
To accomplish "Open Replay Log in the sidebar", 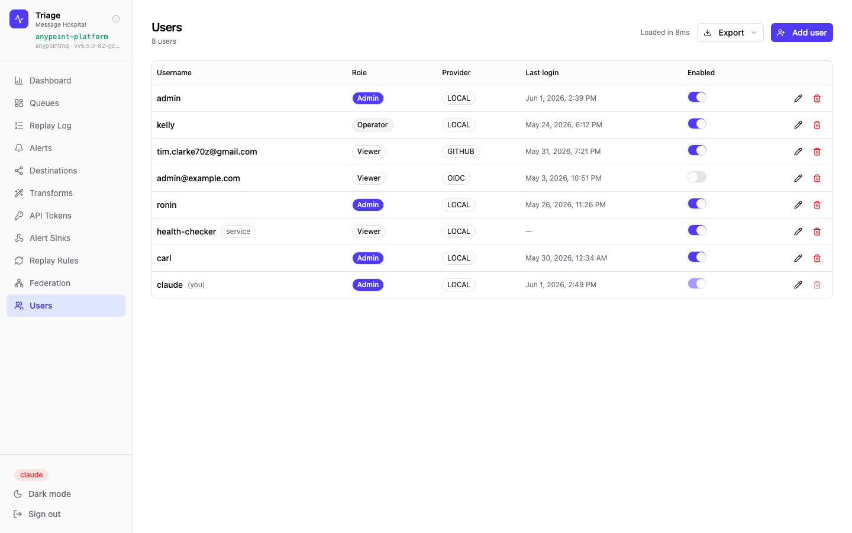I will point(66,126).
